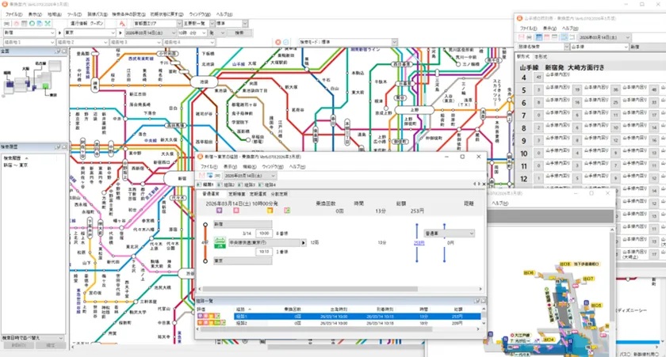Select the 経路2 route tab
Viewport: 666px width, 357px height.
(x=244, y=184)
